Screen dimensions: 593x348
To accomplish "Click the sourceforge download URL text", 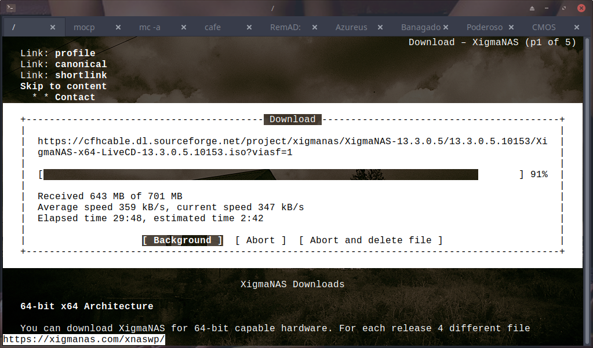I will [x=292, y=147].
